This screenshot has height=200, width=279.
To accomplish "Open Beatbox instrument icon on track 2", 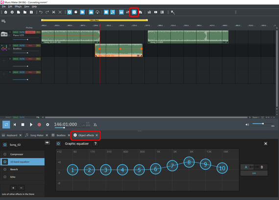I will pos(4,47).
